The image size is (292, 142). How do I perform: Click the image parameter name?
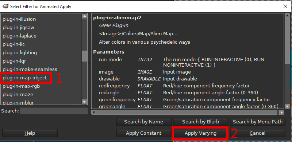pyautogui.click(x=106, y=72)
